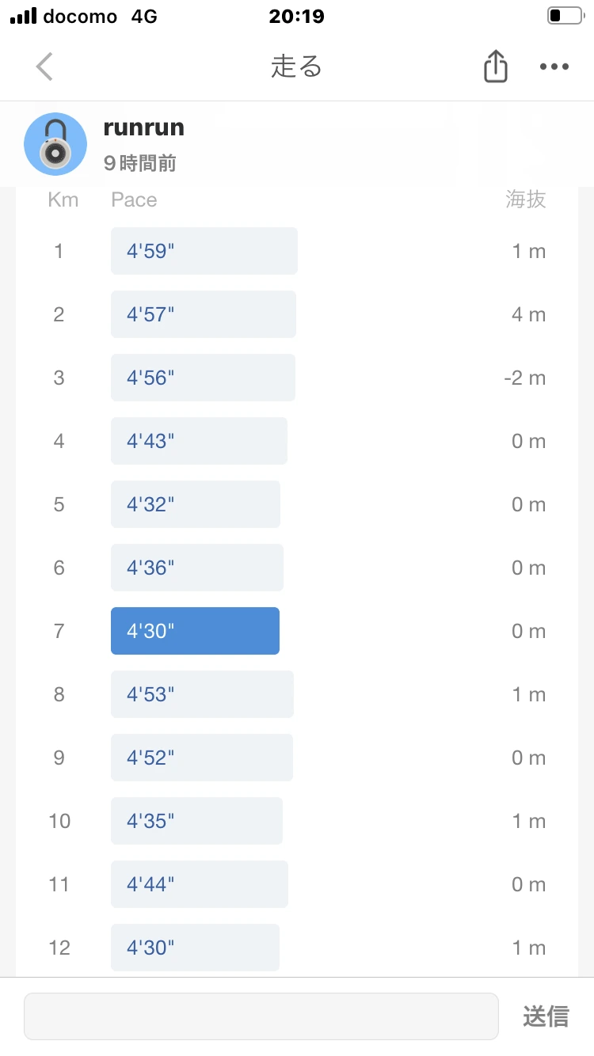Viewport: 594px width, 1056px height.
Task: Tap the 4'43" pace bar for Km 4
Action: (199, 441)
